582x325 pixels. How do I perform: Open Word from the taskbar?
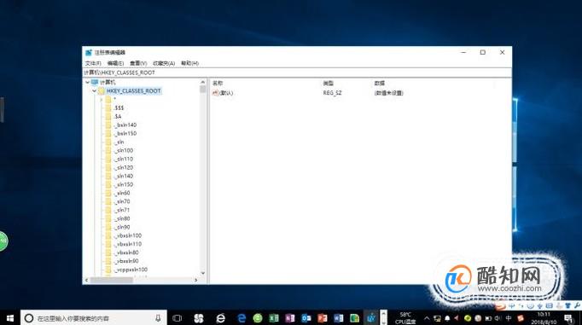point(339,318)
